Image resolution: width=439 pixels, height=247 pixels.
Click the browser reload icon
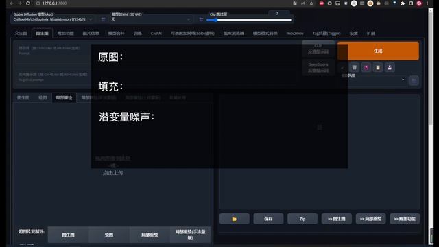click(x=28, y=3)
